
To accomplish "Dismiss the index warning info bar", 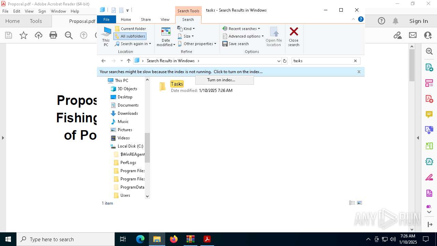I will [x=359, y=72].
